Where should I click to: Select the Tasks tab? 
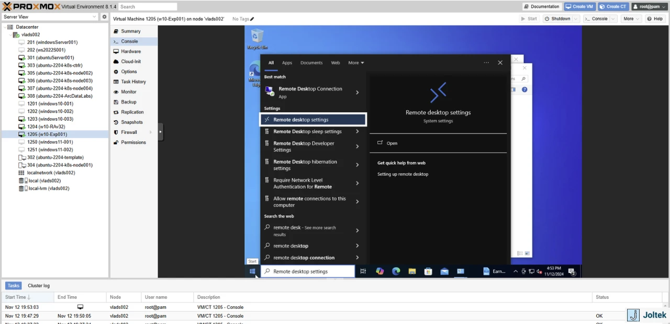(14, 286)
